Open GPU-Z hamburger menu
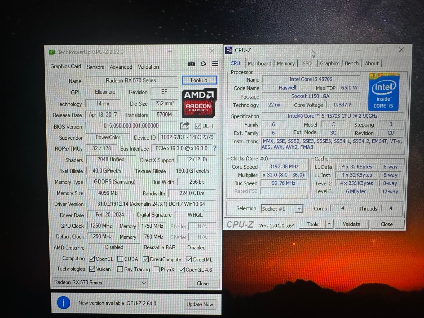This screenshot has height=318, width=424. (215, 64)
